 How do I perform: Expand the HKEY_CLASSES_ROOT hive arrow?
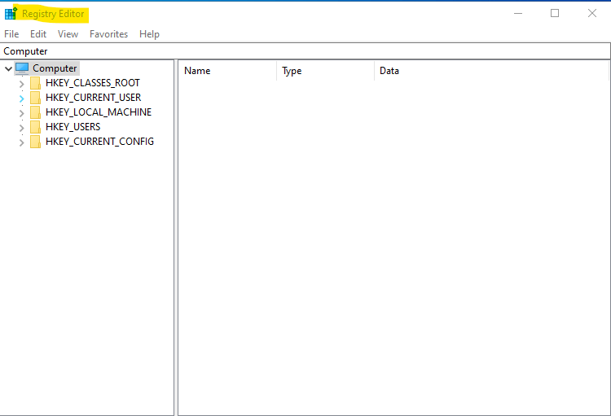pos(21,83)
